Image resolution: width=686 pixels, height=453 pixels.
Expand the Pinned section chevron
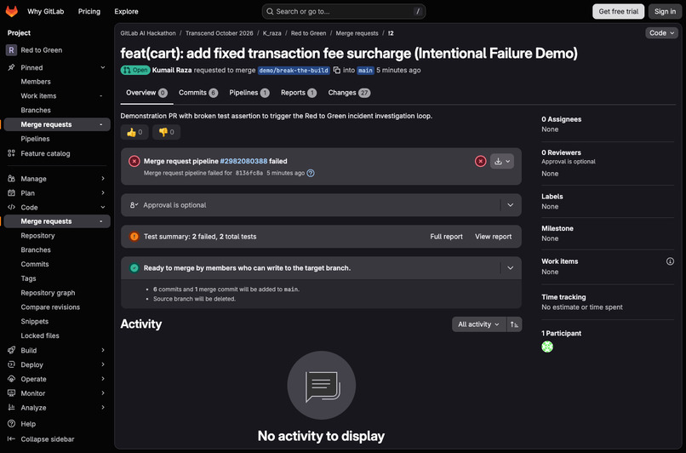(103, 67)
